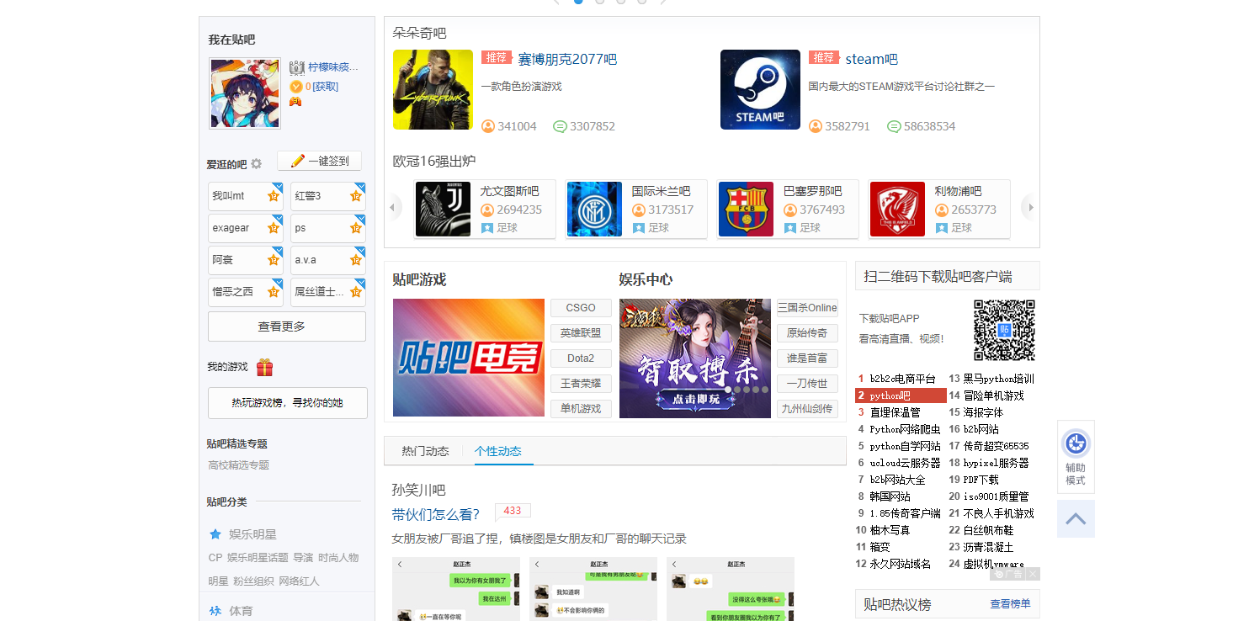The image size is (1249, 621).
Task: Open 尤文图斯吧 forum link
Action: pos(509,192)
